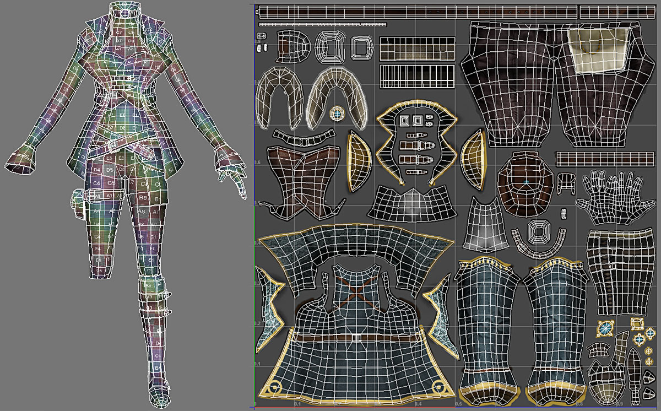
Task: Pick the small round blue gem between arches
Action: [x=336, y=114]
